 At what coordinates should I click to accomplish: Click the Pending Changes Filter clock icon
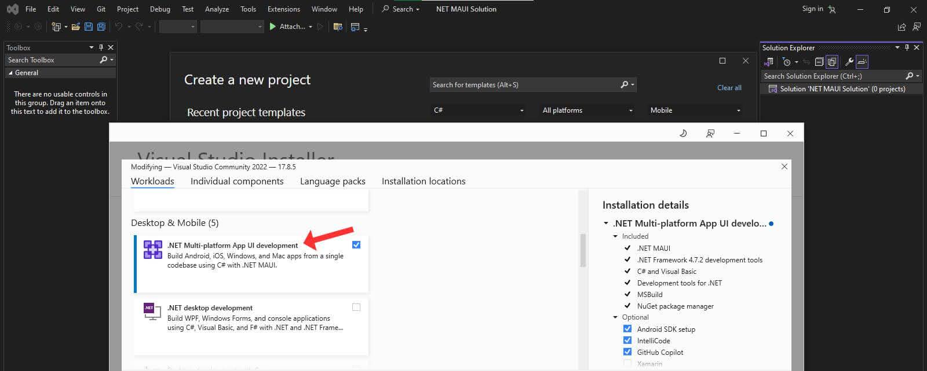pyautogui.click(x=787, y=62)
